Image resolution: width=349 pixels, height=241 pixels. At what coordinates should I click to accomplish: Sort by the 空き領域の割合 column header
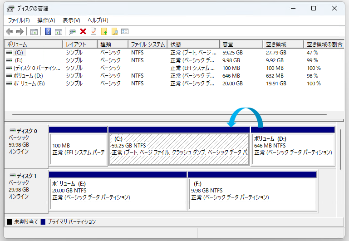click(x=324, y=44)
